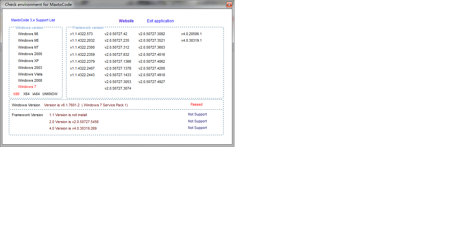Click the IA64 architecture label
This screenshot has width=449, height=252.
click(x=36, y=94)
